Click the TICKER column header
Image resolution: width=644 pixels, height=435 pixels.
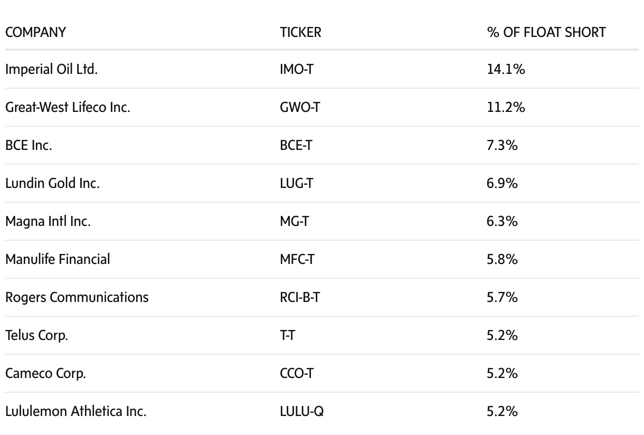pyautogui.click(x=300, y=32)
